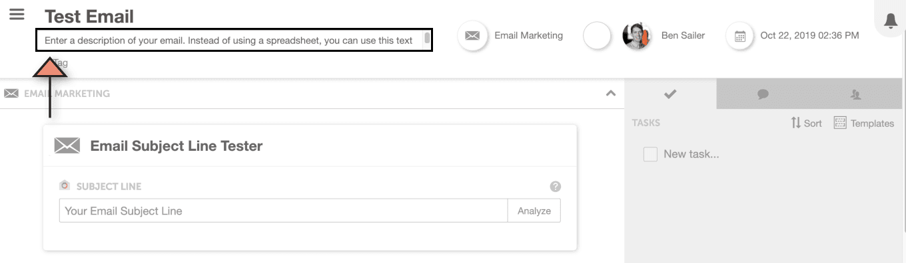This screenshot has width=906, height=263.
Task: Select the tasks checkmark tab
Action: click(670, 94)
